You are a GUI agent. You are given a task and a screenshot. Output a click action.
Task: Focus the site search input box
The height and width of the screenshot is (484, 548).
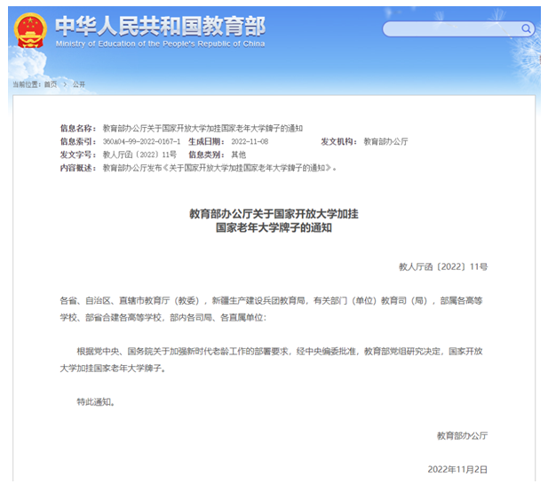click(x=458, y=29)
